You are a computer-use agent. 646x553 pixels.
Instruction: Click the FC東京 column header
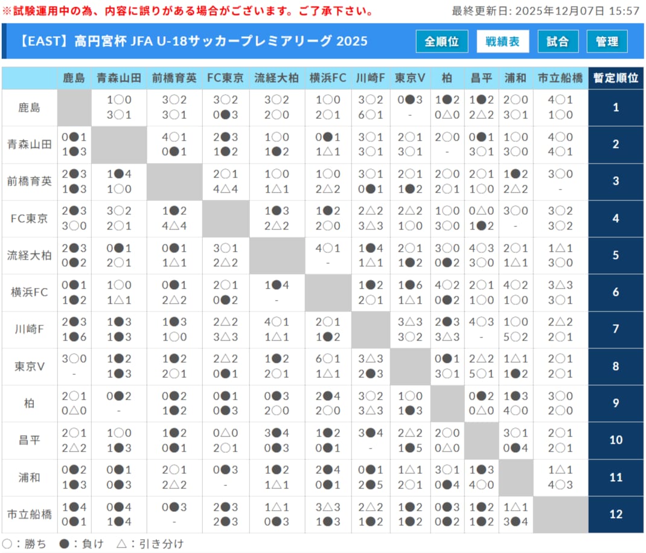(225, 78)
